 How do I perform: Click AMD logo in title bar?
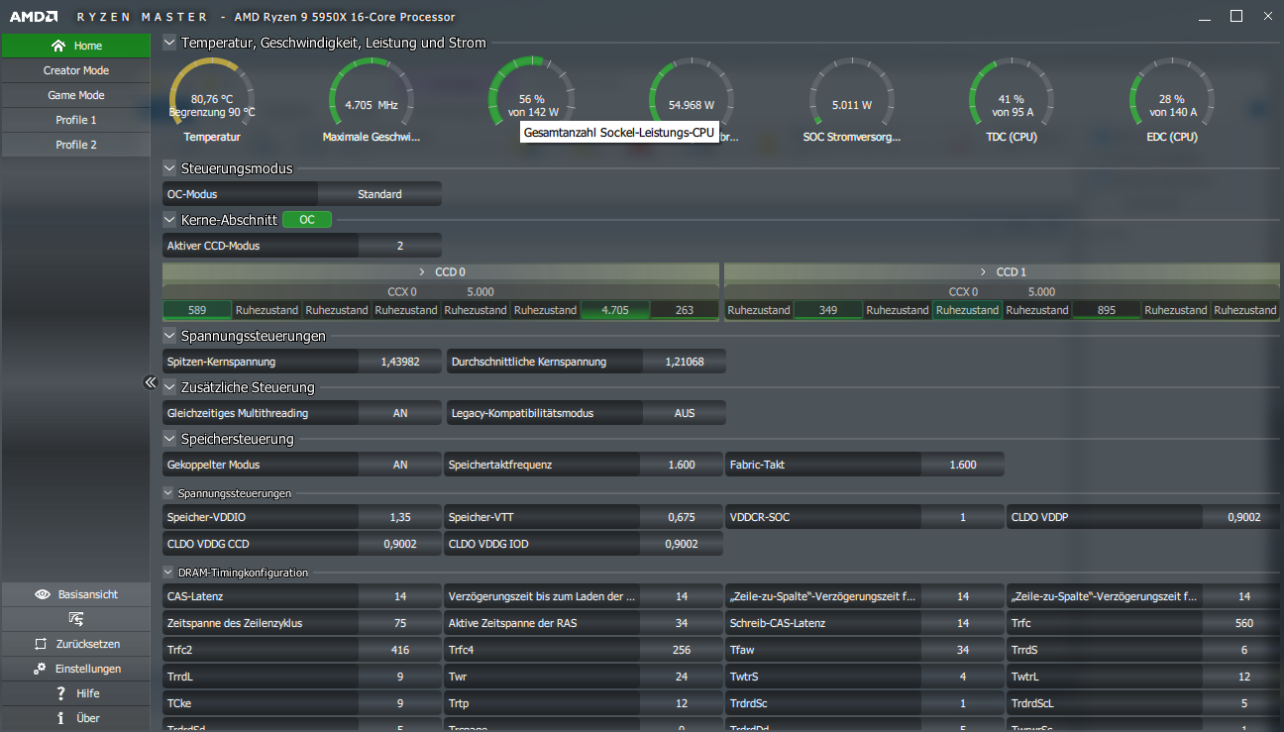coord(33,17)
